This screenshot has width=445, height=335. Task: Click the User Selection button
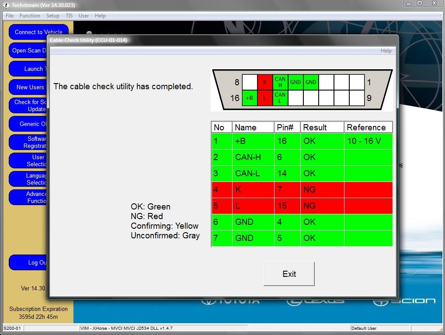click(x=28, y=161)
